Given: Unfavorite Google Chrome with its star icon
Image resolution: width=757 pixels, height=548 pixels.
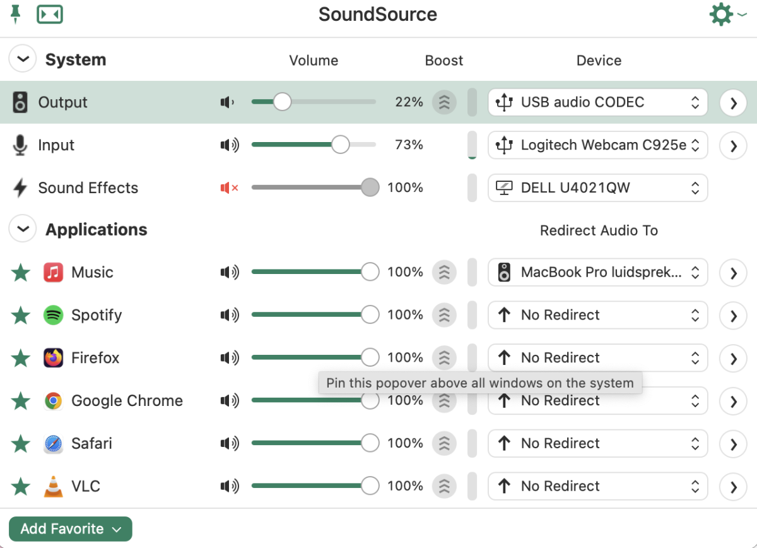Looking at the screenshot, I should click(x=21, y=400).
